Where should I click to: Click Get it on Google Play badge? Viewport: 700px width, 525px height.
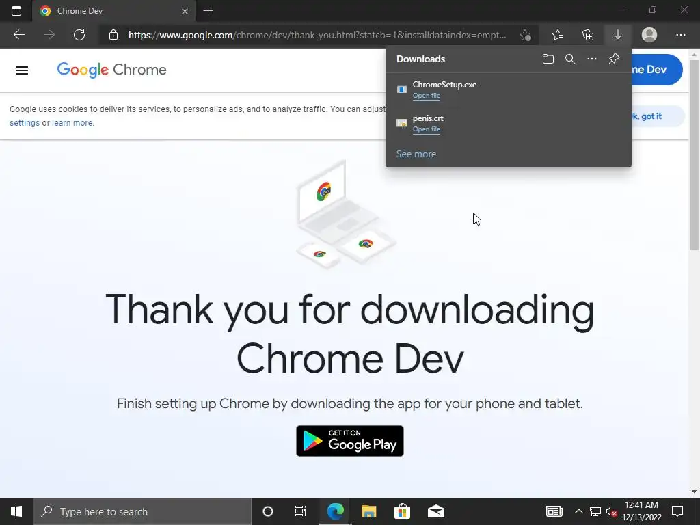click(350, 441)
